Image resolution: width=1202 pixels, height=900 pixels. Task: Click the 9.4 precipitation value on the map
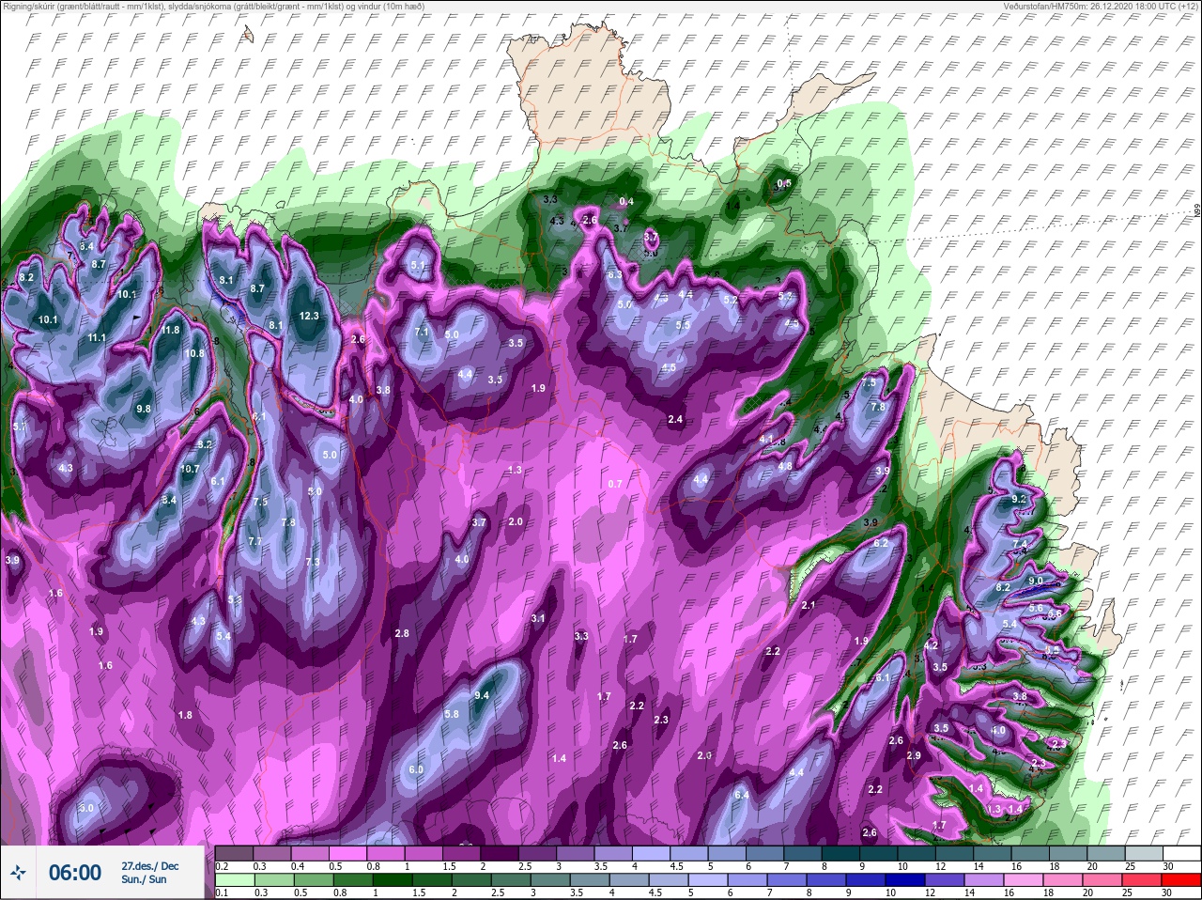click(x=483, y=695)
